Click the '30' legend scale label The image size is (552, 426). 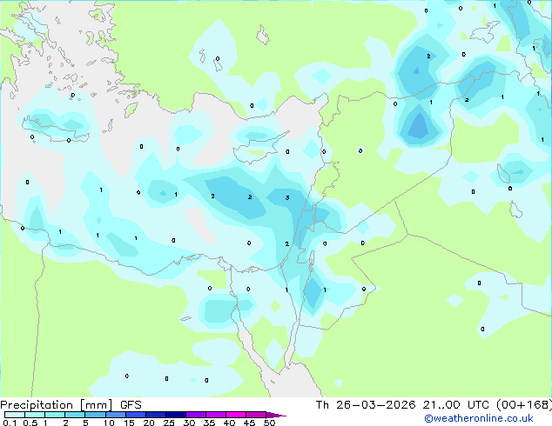tap(189, 423)
